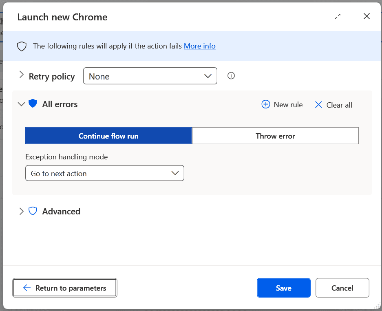Screen dimensions: 382x311
Task: Open the More info link
Action: tap(199, 46)
